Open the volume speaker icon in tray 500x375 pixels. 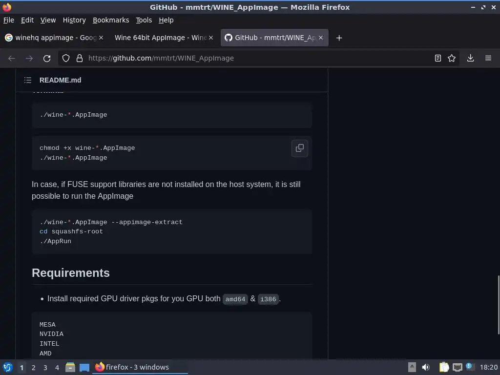click(426, 367)
